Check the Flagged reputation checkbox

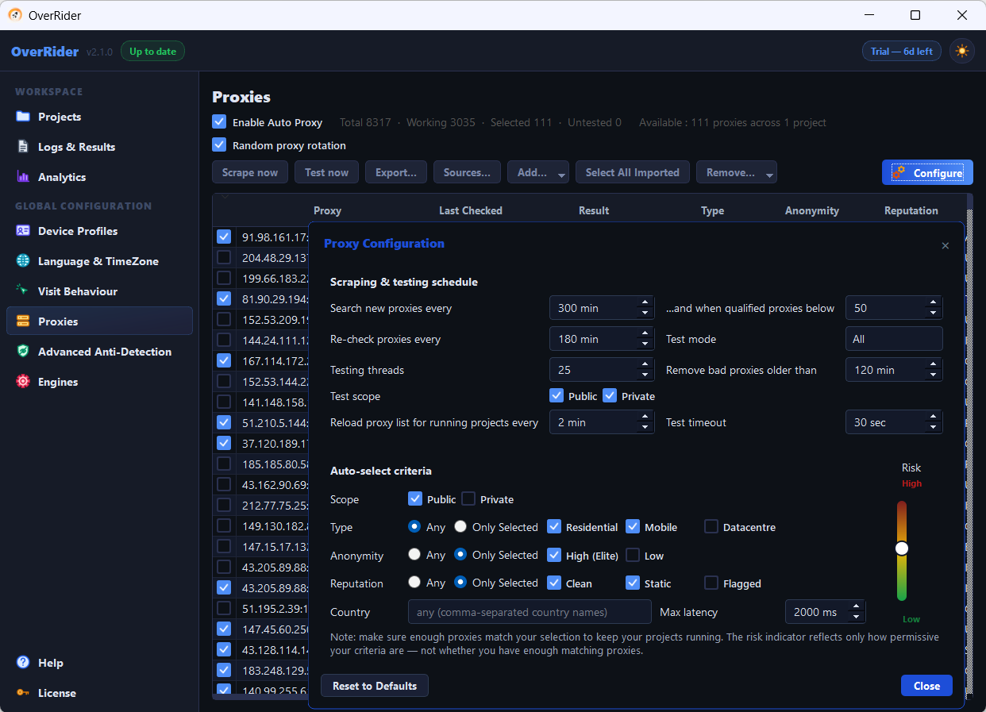[711, 583]
